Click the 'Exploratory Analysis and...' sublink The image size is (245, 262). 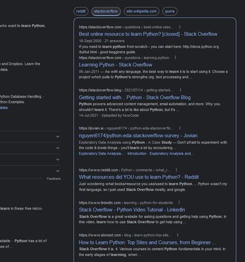click(171, 154)
